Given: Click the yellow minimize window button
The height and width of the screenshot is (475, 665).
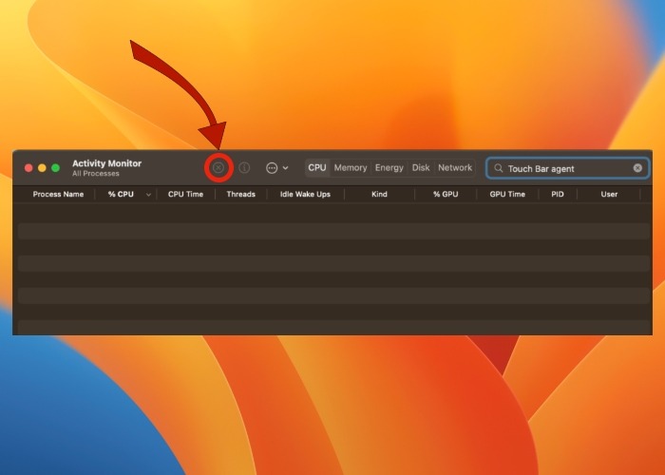Looking at the screenshot, I should [x=42, y=168].
